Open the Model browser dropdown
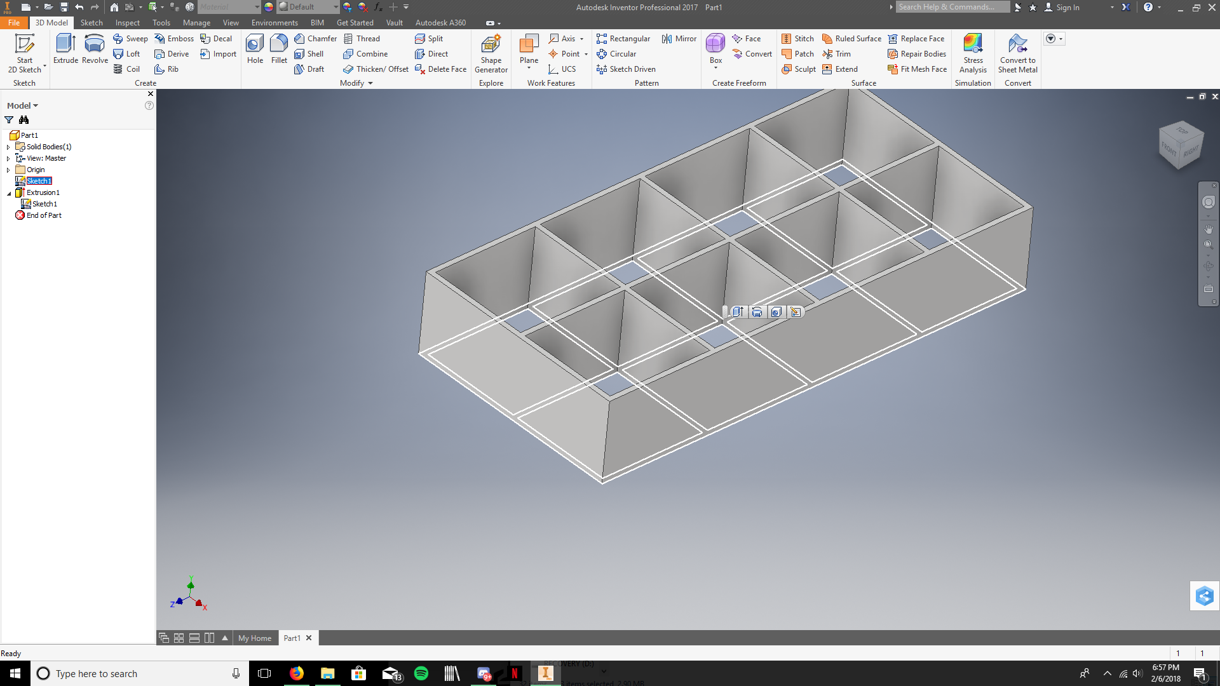 22,105
